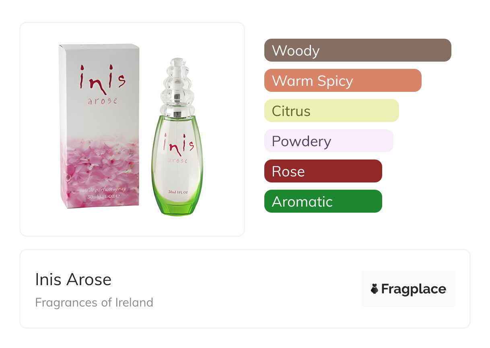
Task: Click the green perfume bottle image
Action: (x=177, y=137)
